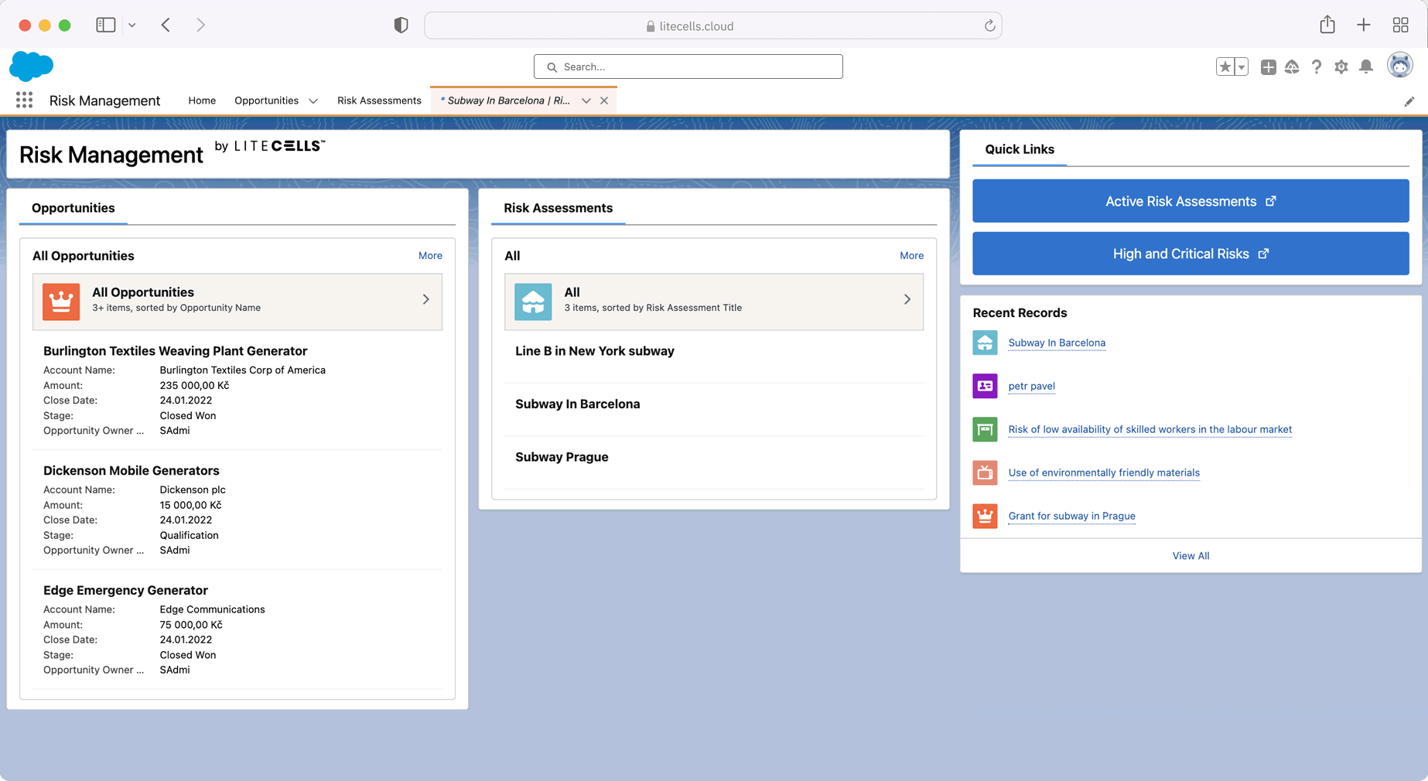
Task: Open Burlington Textiles Weaving Plant Generator
Action: click(x=175, y=351)
